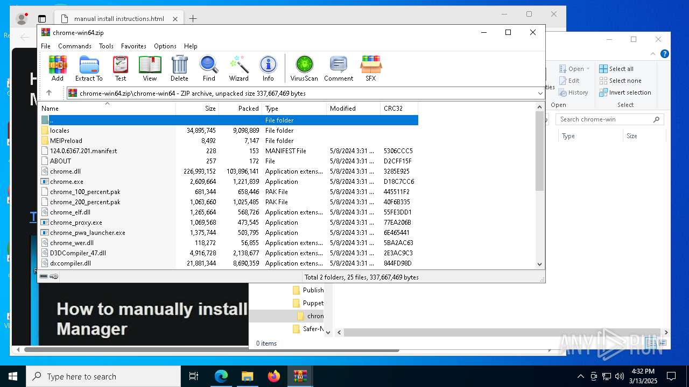
Task: Open the Explorer Open dropdown button
Action: (574, 69)
